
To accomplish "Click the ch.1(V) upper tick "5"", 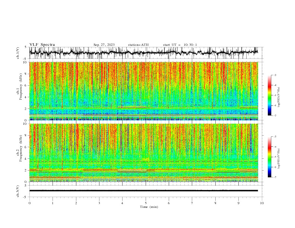I will pyautogui.click(x=26, y=47).
